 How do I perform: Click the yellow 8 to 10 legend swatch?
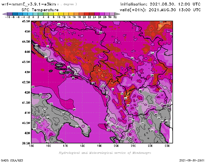(56, 14)
